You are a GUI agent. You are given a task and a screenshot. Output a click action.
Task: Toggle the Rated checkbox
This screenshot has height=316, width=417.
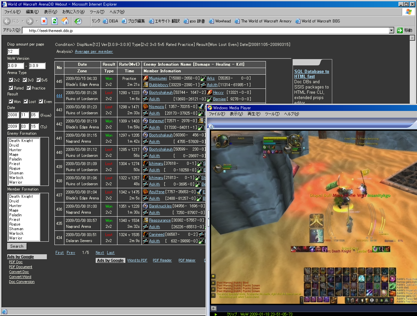coord(11,88)
